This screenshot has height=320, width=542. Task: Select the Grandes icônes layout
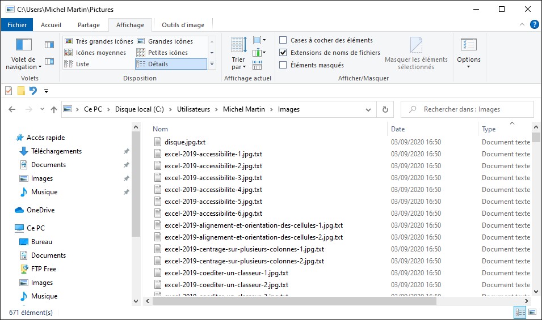coord(170,41)
